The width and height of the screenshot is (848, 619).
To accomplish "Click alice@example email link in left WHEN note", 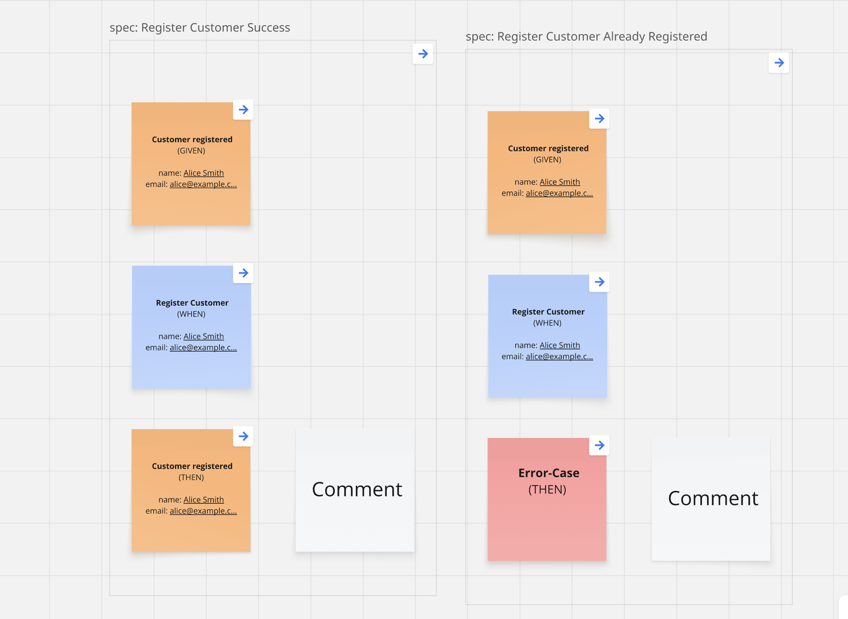I will click(203, 347).
